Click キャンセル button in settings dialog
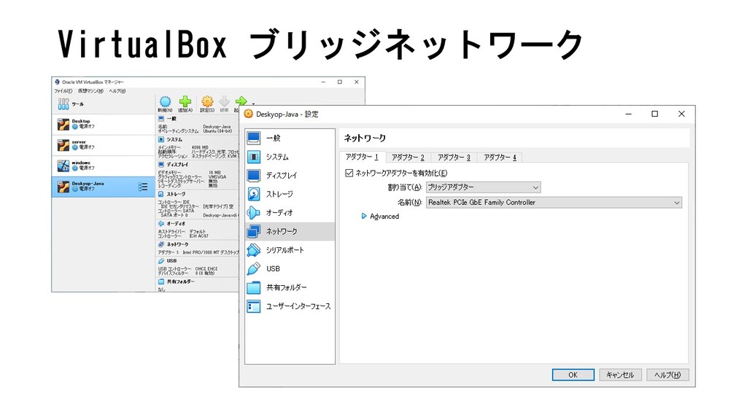 [x=620, y=375]
